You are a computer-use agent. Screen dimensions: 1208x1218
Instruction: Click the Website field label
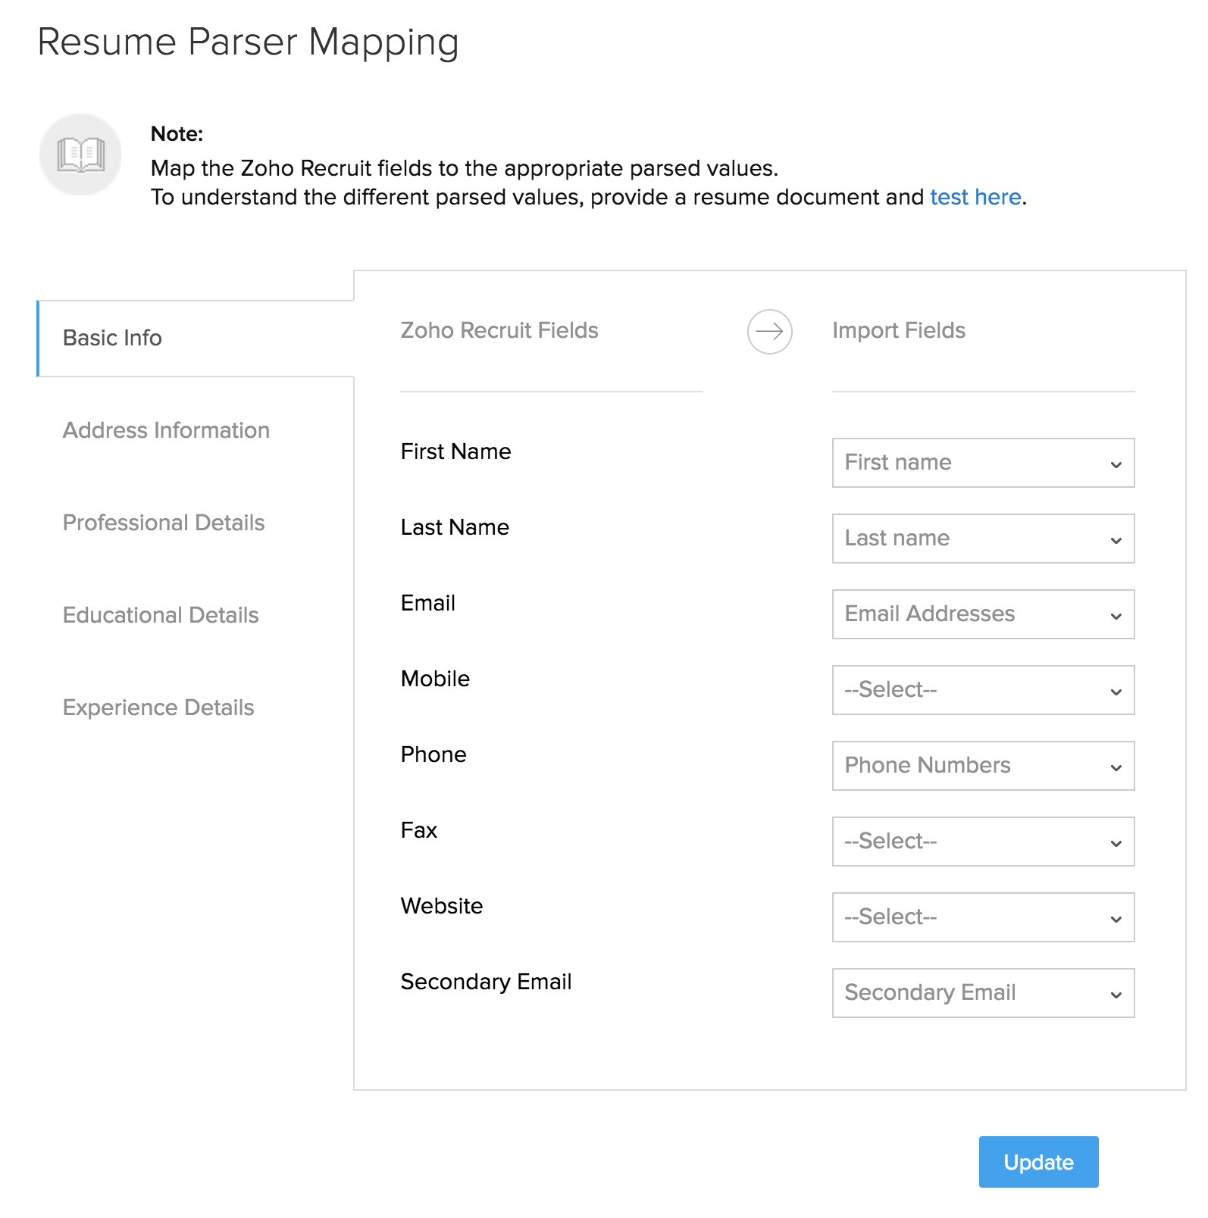[x=442, y=906]
